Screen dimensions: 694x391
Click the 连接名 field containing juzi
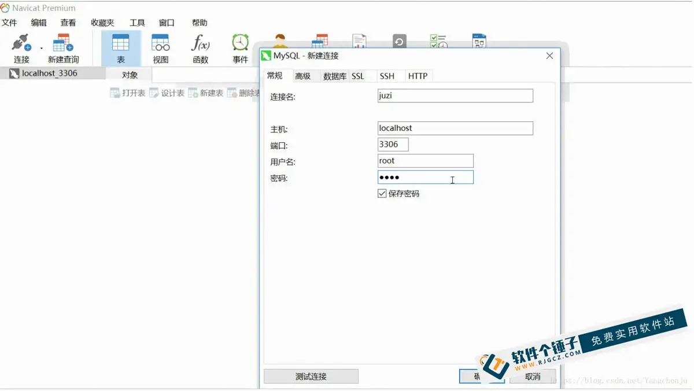click(x=455, y=95)
